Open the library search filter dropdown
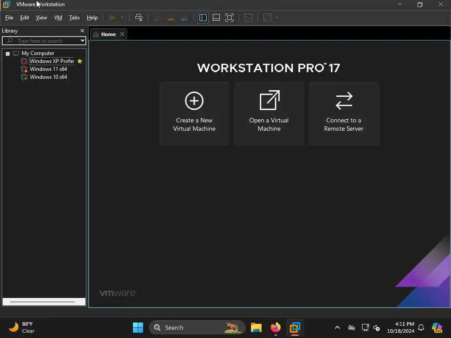The image size is (451, 338). point(82,41)
